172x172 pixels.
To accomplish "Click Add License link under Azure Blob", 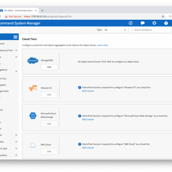I will [x=88, y=119].
